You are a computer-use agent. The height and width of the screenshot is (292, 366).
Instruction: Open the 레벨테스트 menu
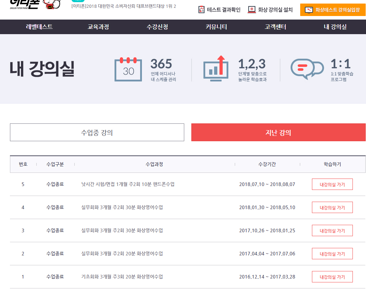coord(39,27)
